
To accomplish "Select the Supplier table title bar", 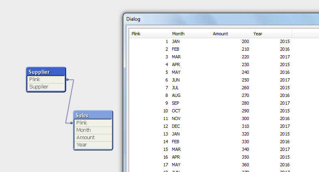I will (46, 72).
